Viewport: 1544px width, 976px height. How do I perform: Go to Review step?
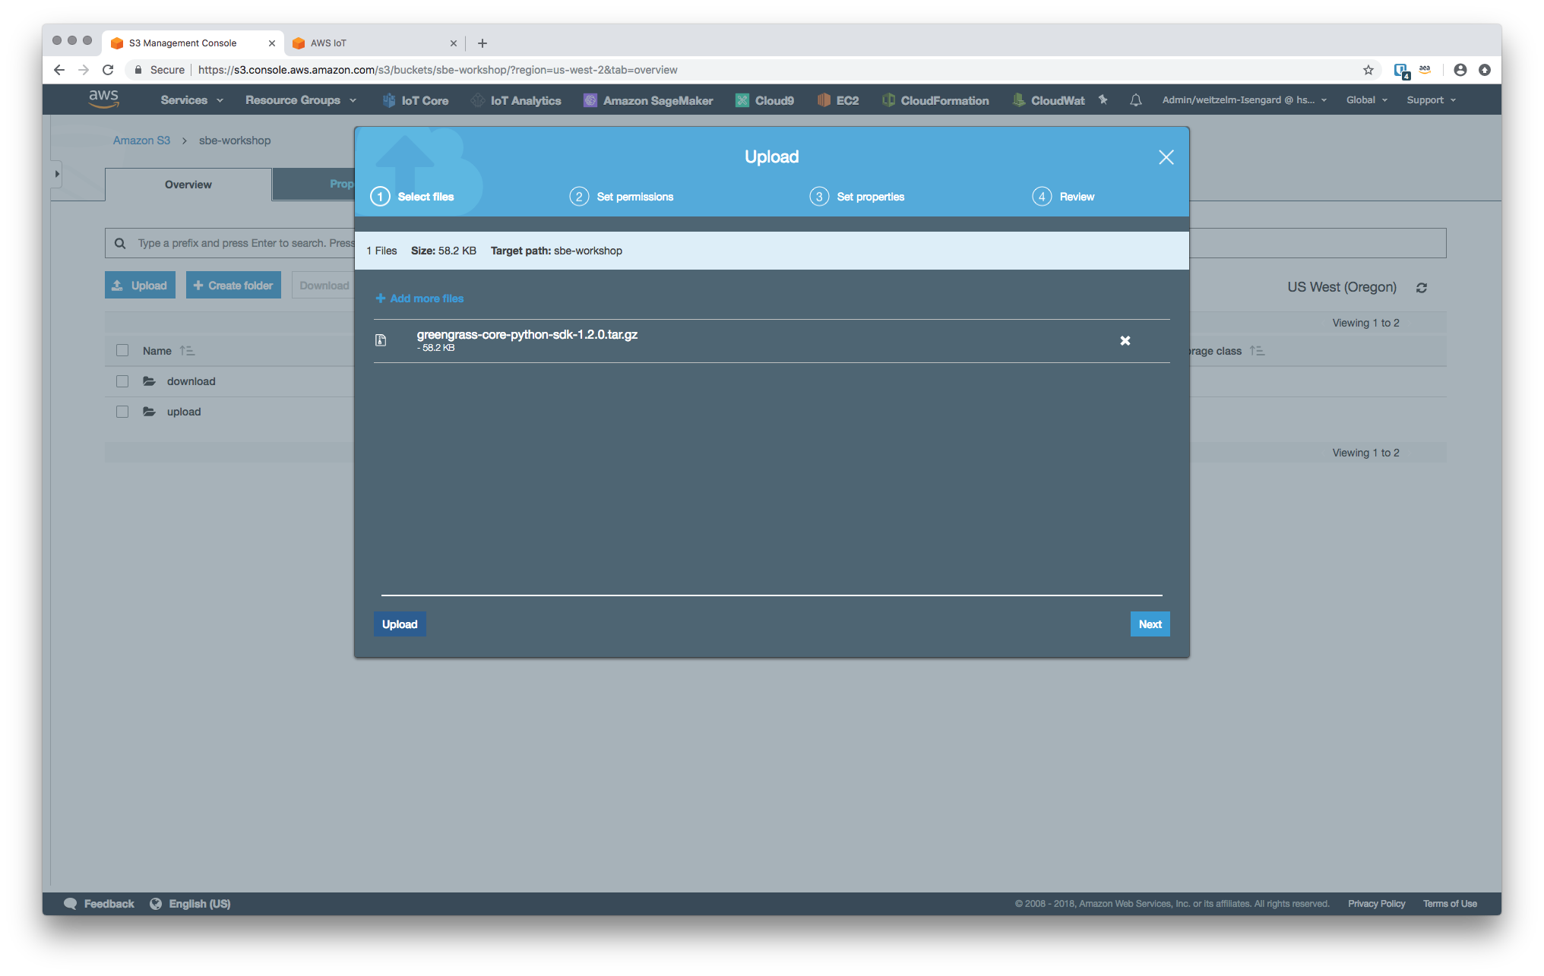point(1064,197)
